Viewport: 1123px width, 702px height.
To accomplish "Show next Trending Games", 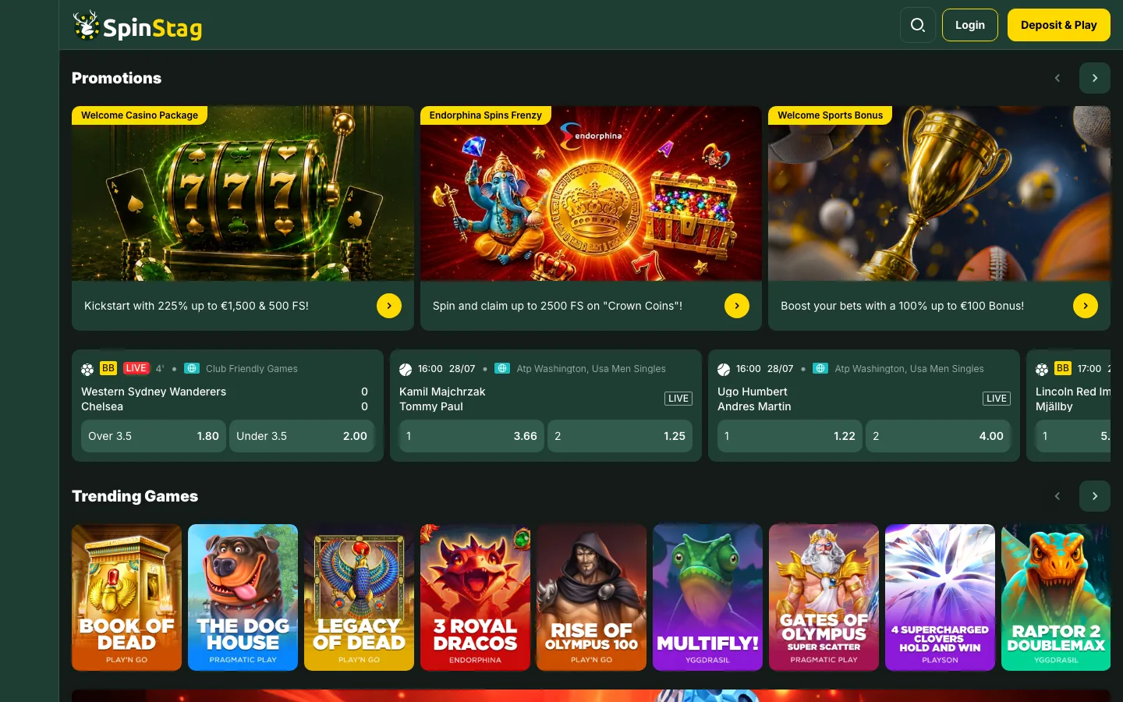I will [1095, 496].
